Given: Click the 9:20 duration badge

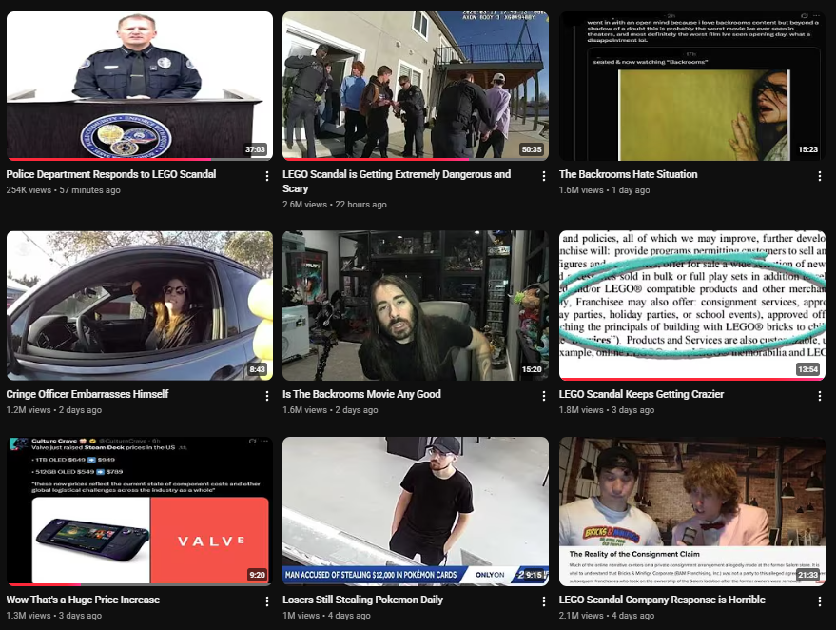Looking at the screenshot, I should 258,575.
